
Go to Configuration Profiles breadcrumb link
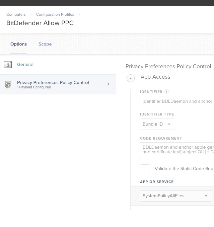pos(55,14)
